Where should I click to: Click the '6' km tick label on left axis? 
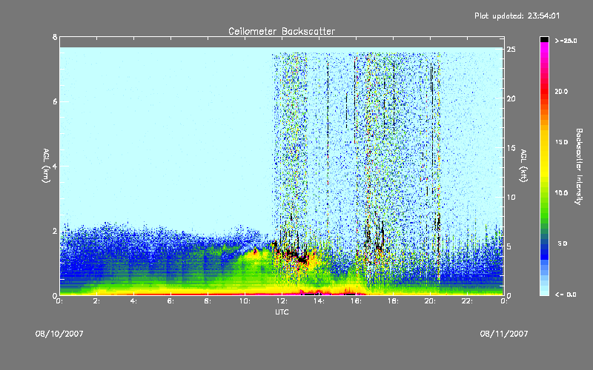(x=55, y=101)
